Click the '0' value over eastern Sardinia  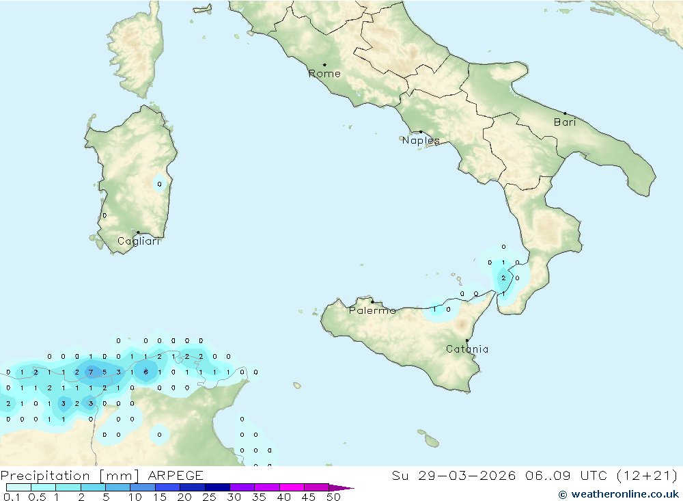point(159,184)
